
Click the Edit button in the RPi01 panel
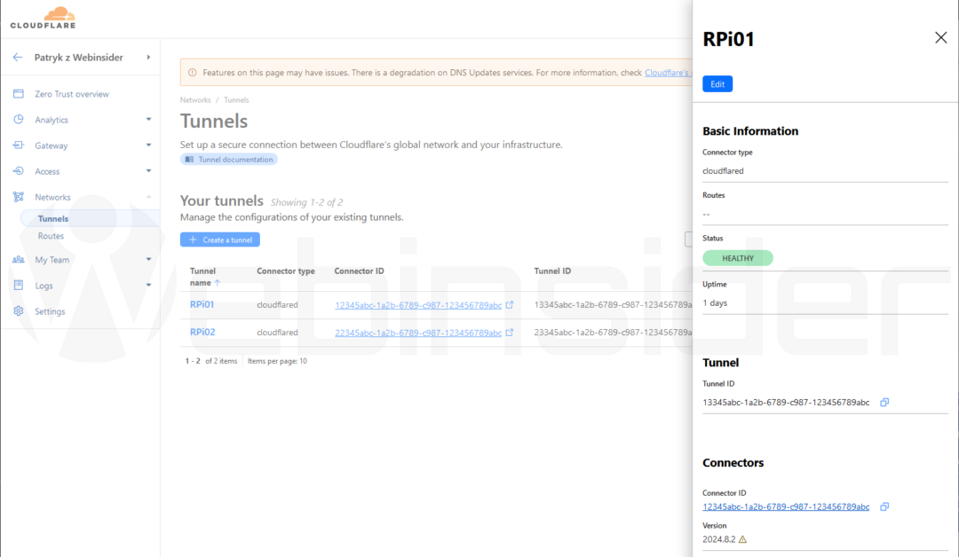(717, 83)
